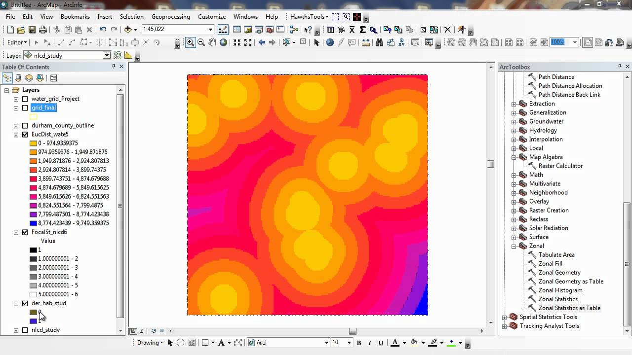List layers by selection
The image size is (632, 355).
coord(40,78)
